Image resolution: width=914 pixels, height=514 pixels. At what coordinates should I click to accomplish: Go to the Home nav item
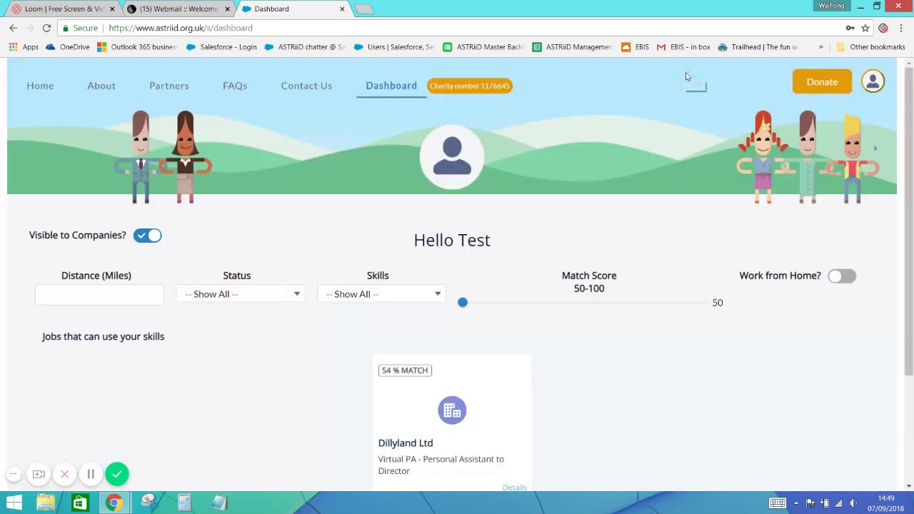click(x=40, y=86)
